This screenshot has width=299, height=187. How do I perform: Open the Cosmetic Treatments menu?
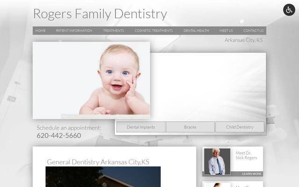click(154, 31)
